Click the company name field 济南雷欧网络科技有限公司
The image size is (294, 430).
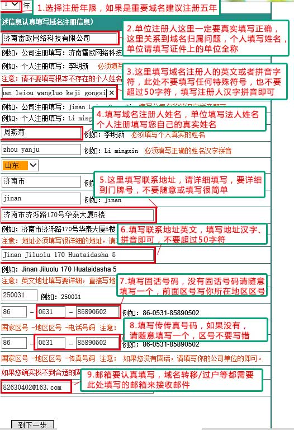(59, 39)
